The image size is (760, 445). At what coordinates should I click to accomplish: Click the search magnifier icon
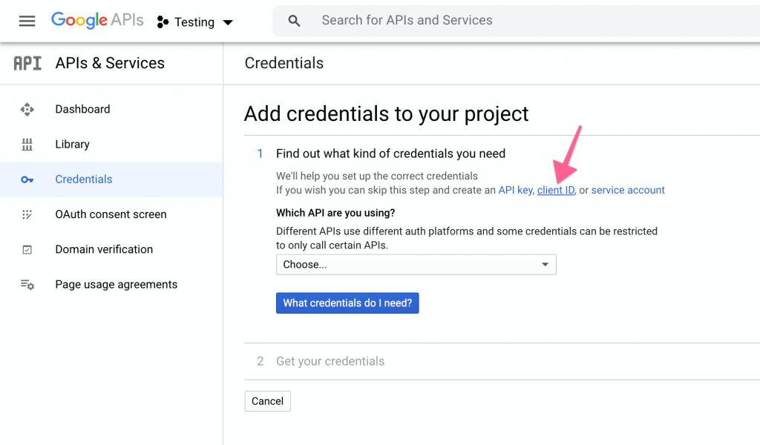(294, 21)
